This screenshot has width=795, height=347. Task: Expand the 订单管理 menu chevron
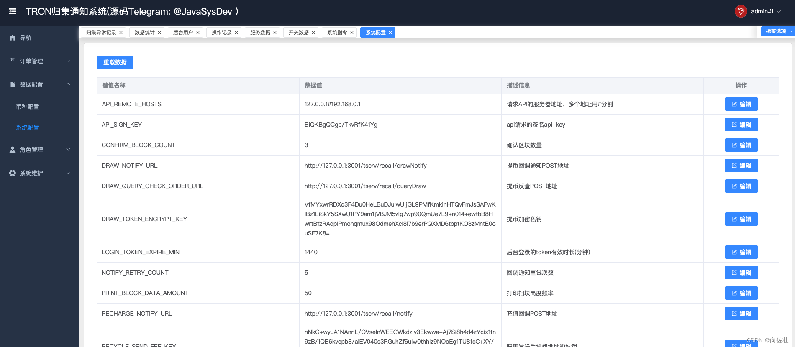[68, 61]
